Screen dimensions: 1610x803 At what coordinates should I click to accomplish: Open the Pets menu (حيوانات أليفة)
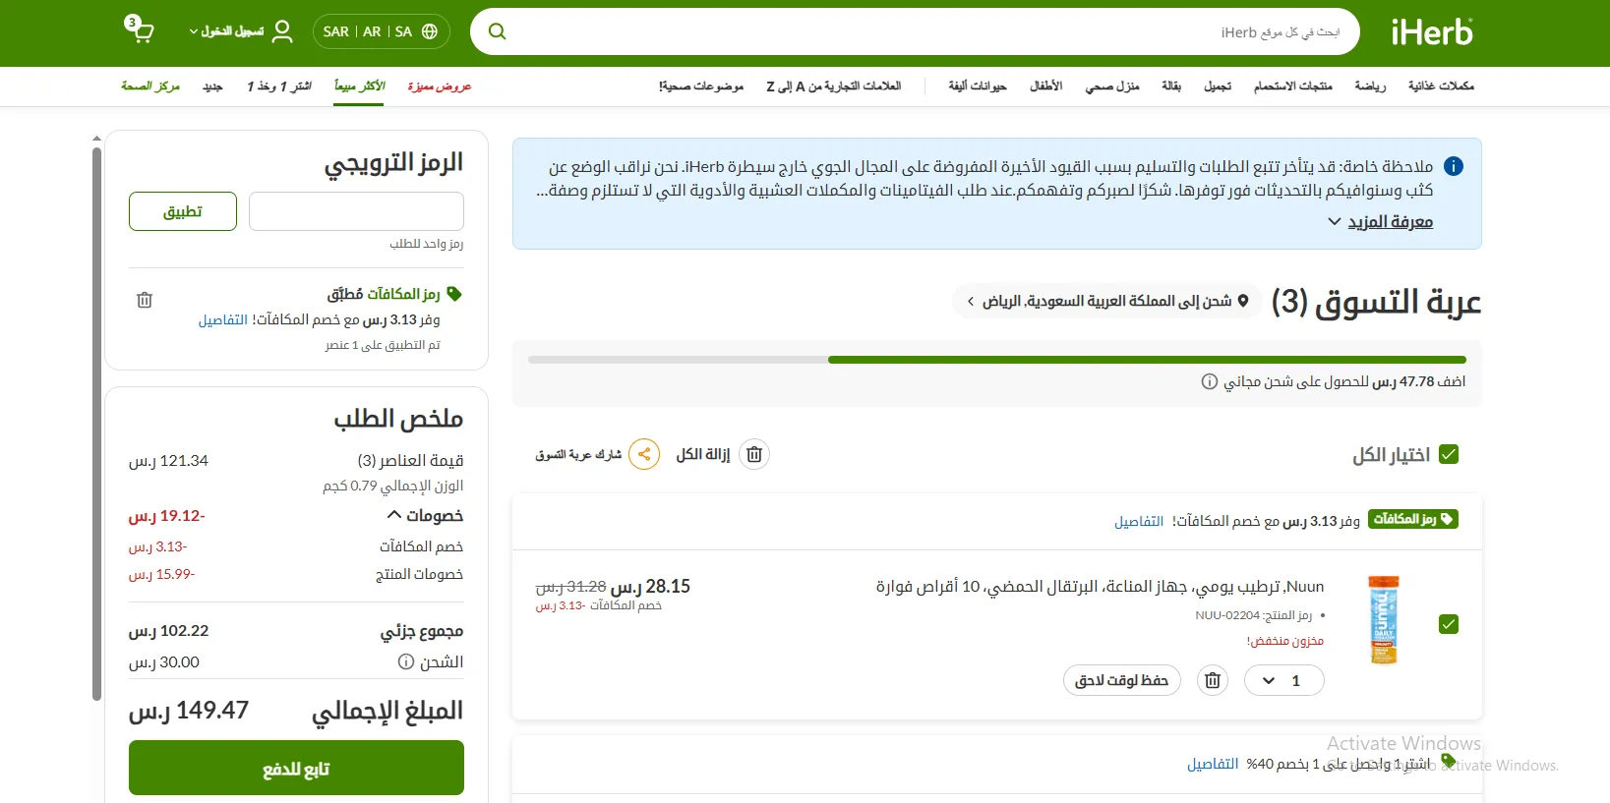[978, 86]
